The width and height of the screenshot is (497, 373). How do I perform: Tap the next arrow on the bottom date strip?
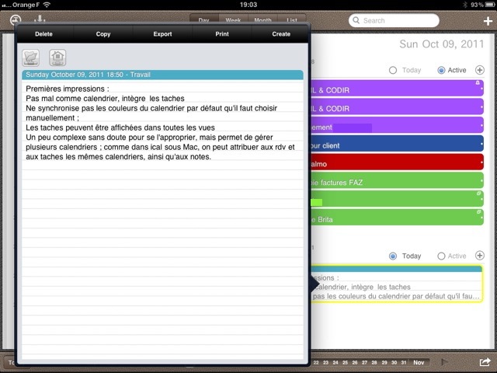coord(445,362)
